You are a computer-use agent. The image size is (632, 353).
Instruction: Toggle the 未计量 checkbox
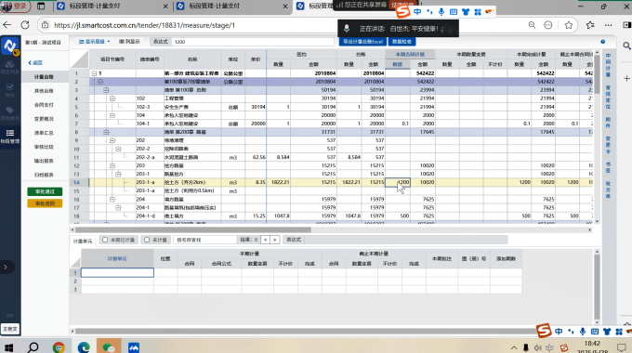[147, 240]
